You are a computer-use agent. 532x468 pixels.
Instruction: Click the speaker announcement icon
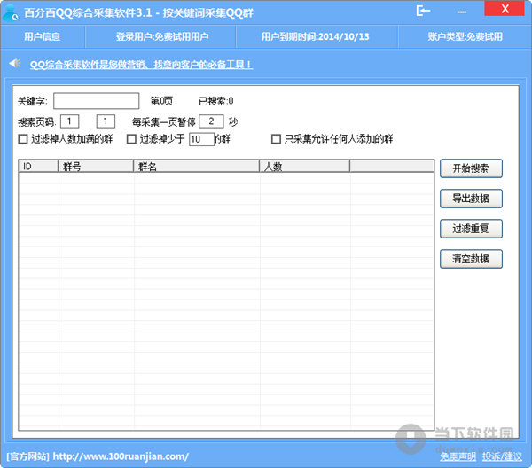click(x=15, y=64)
